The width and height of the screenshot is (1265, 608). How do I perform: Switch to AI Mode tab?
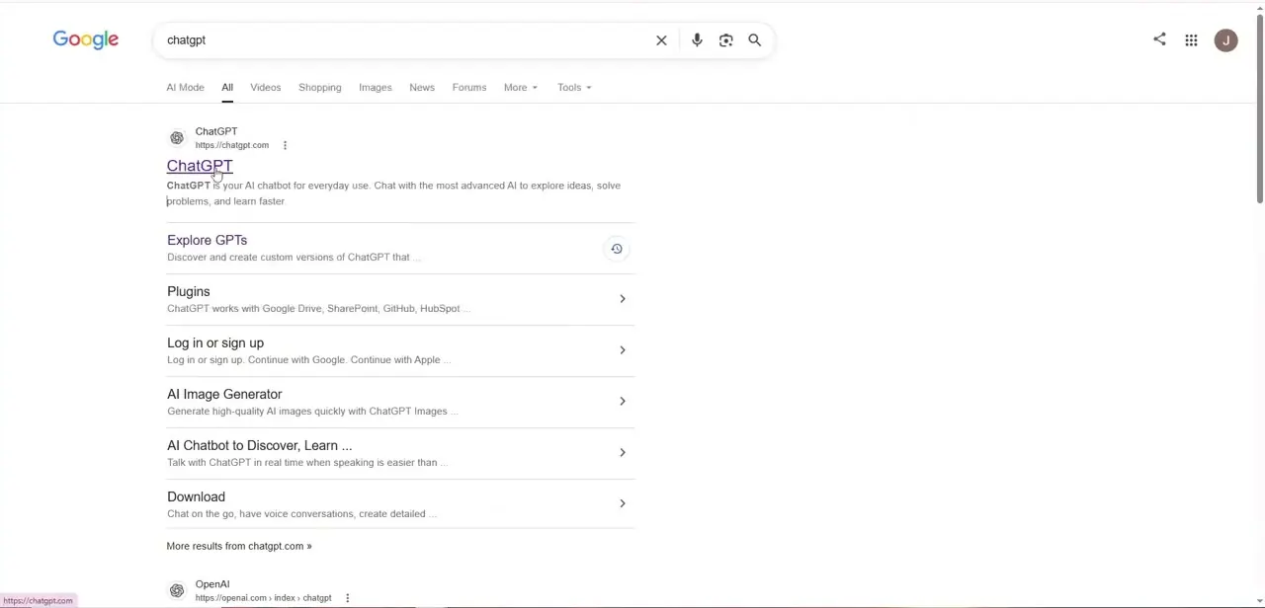click(185, 88)
